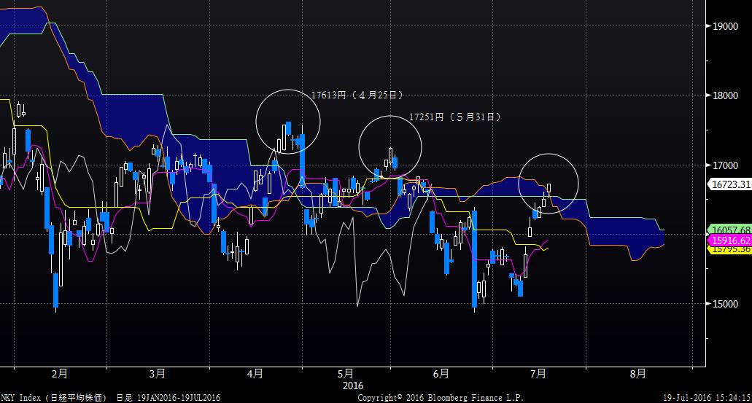Click the 17613円 (4月25日) annotation
This screenshot has height=403, width=752.
[357, 95]
